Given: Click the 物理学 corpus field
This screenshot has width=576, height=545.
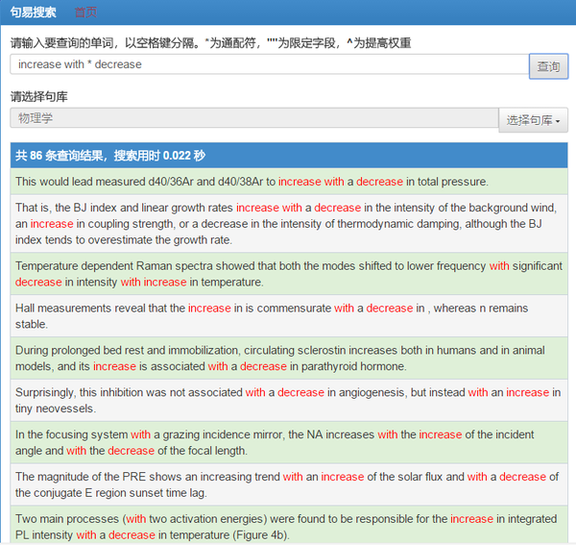Looking at the screenshot, I should (x=254, y=118).
